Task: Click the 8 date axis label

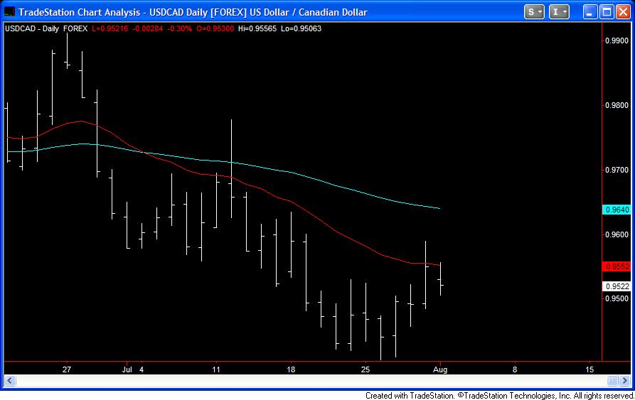Action: [x=515, y=369]
